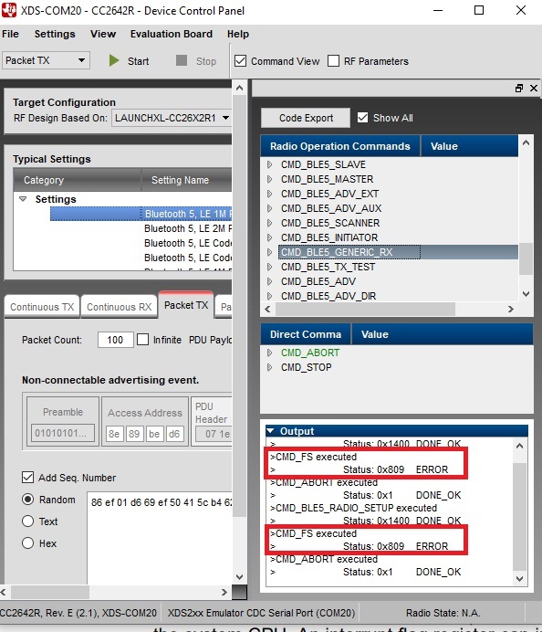The image size is (542, 632).
Task: Click the grey Stop square icon
Action: (x=182, y=61)
